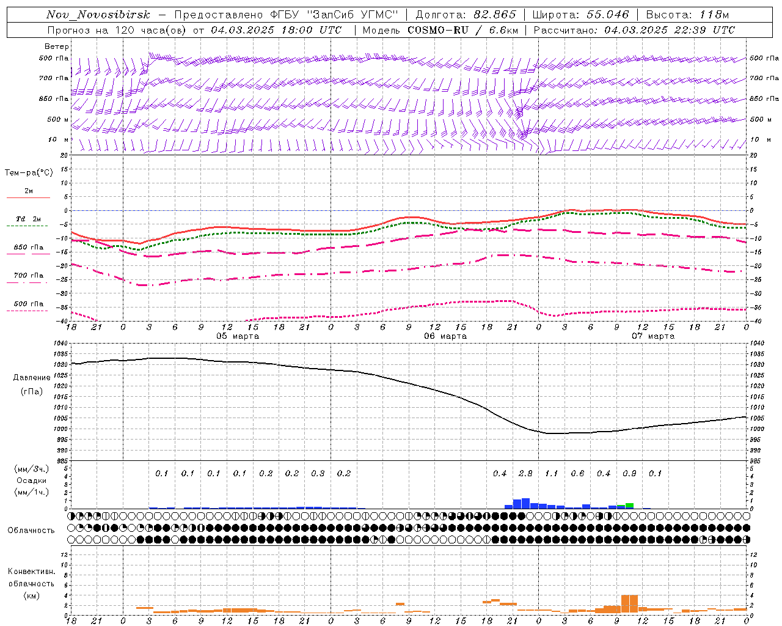
Task: Click the Nov_Novosibirsk station title
Action: [x=98, y=15]
